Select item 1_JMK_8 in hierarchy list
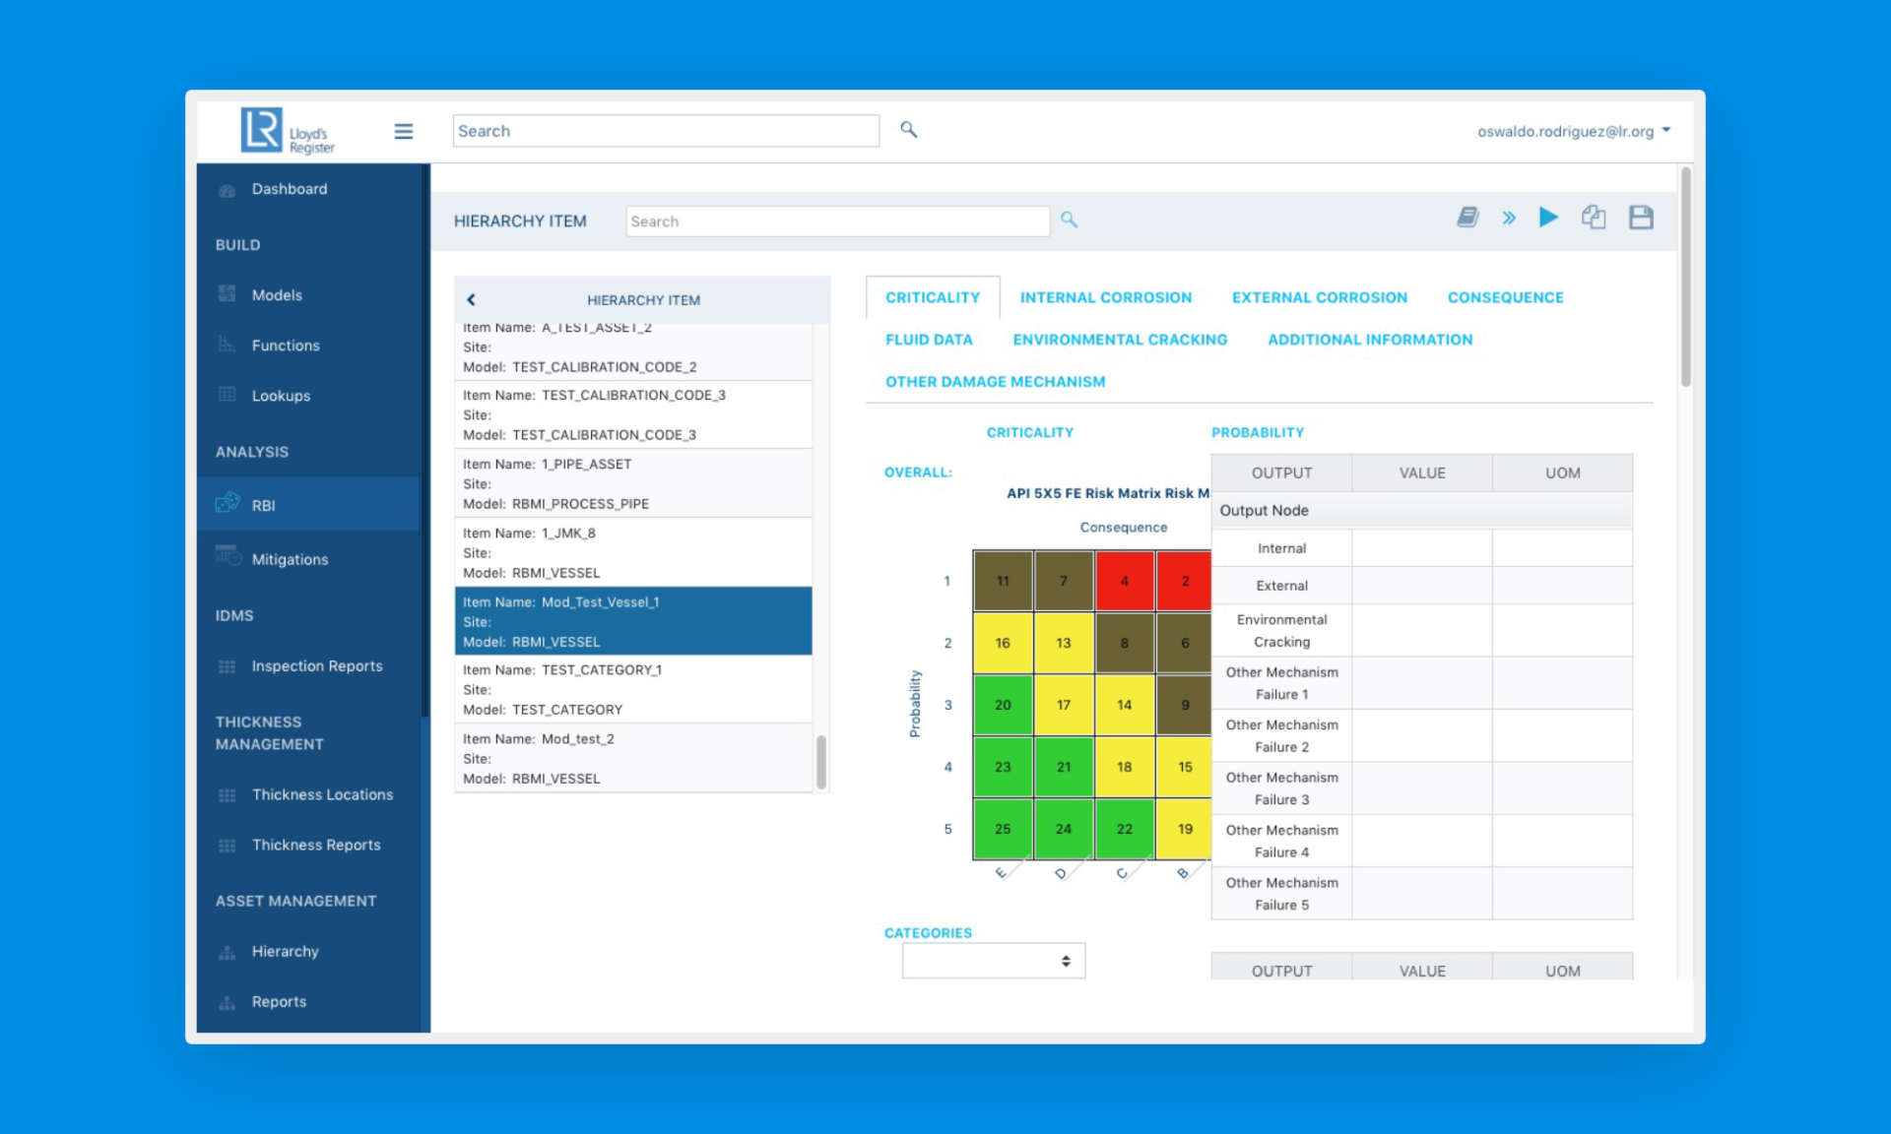This screenshot has height=1134, width=1891. pyautogui.click(x=633, y=553)
